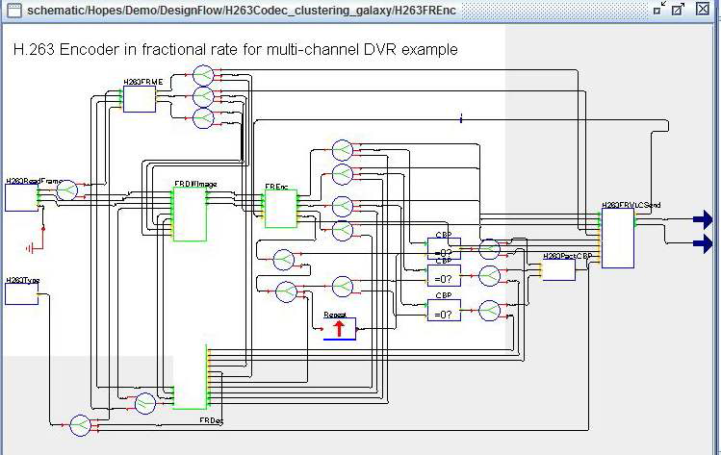Viewport: 721px width, 455px height.
Task: Click the H263ReadFrame source block
Action: coord(20,197)
